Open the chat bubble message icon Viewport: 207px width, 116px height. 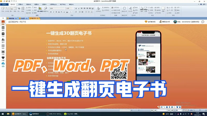click(203, 22)
